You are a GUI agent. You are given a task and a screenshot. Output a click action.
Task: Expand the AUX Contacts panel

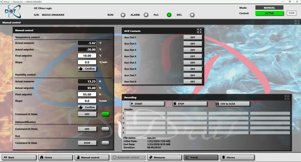click(x=199, y=31)
